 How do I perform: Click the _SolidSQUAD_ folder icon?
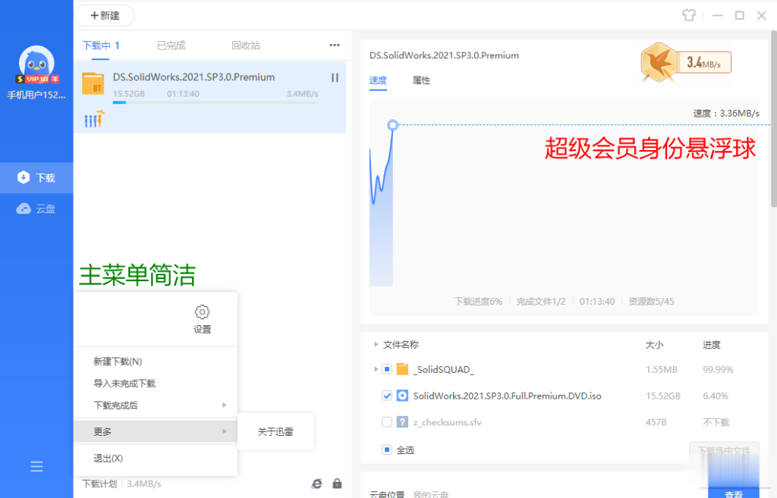click(x=402, y=369)
